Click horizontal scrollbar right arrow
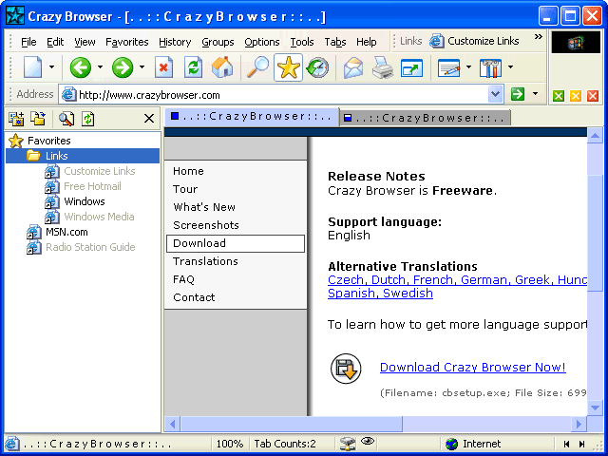The width and height of the screenshot is (608, 456). [579, 424]
